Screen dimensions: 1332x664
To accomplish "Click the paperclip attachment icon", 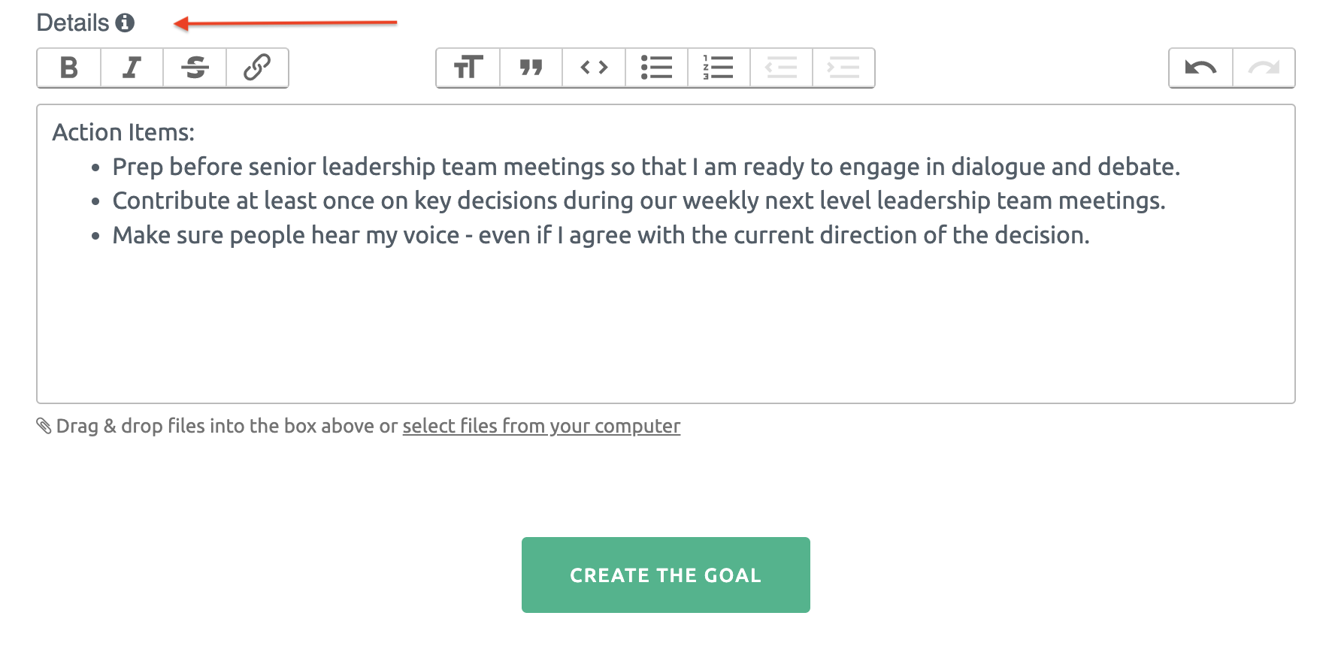I will pyautogui.click(x=44, y=426).
